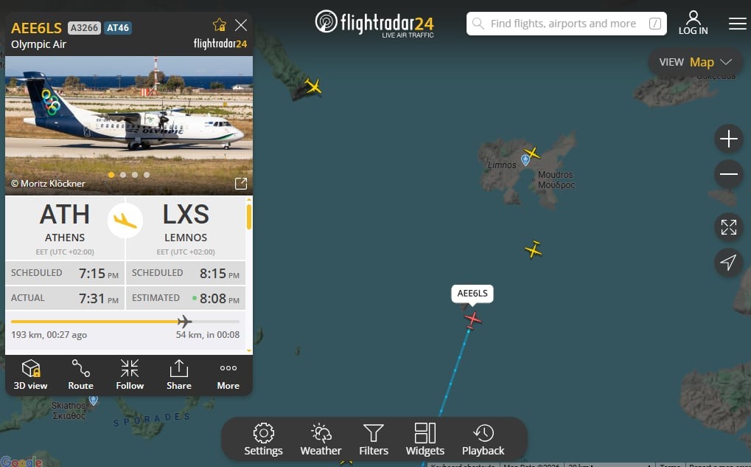Open the LOG IN account menu
This screenshot has height=467, width=751.
pyautogui.click(x=693, y=23)
